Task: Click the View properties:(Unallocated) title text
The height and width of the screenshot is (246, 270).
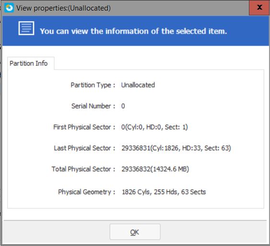Action: pyautogui.click(x=63, y=8)
